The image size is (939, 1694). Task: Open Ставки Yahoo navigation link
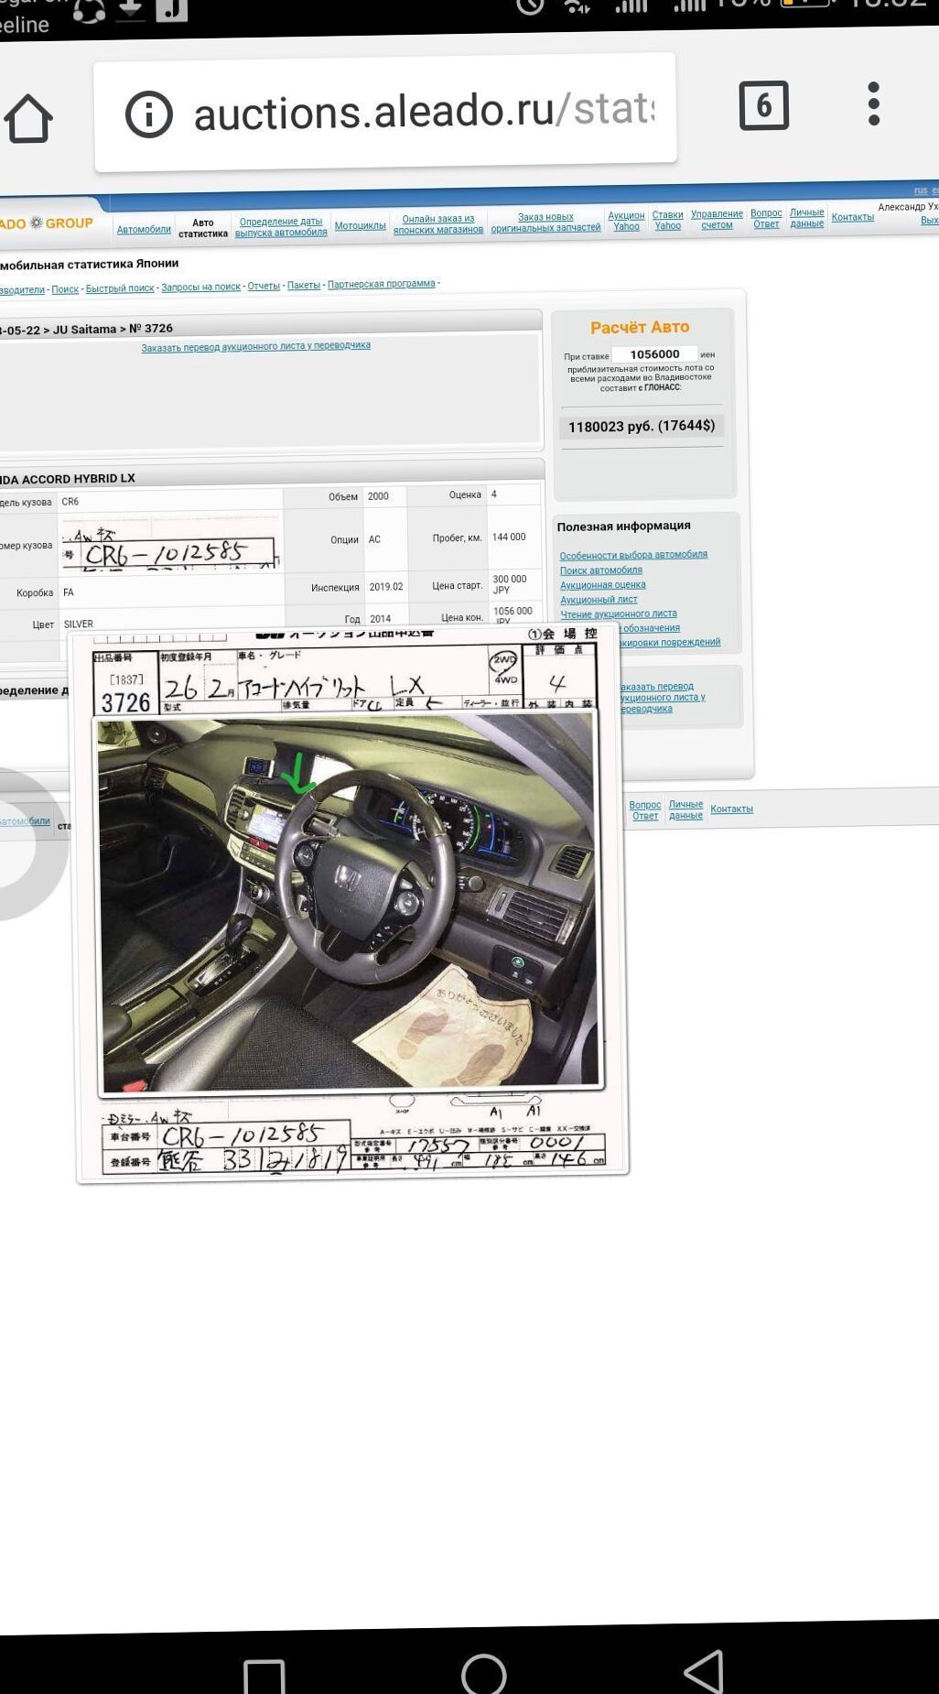click(668, 220)
